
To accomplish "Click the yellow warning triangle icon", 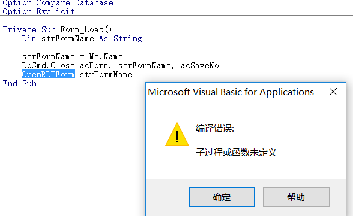I will [x=177, y=135].
